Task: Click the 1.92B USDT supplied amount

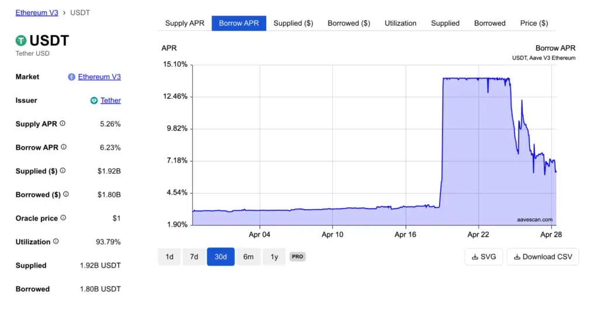Action: pos(100,266)
